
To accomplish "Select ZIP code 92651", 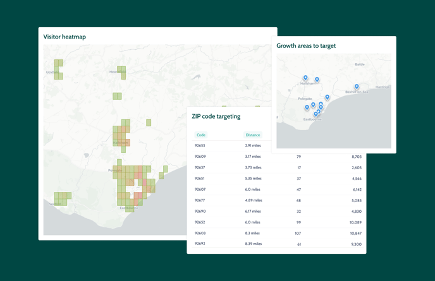I will (x=199, y=179).
